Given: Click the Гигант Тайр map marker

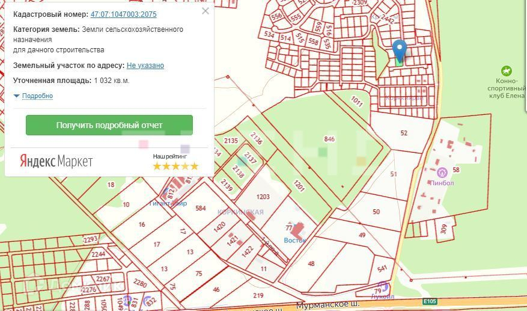Looking at the screenshot, I should point(166,193).
